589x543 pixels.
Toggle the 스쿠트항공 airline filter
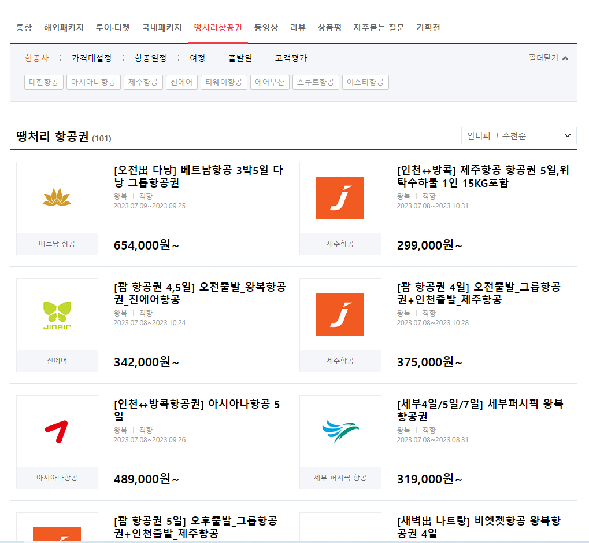click(x=316, y=82)
